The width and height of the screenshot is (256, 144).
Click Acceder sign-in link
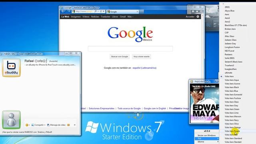[x=190, y=17]
